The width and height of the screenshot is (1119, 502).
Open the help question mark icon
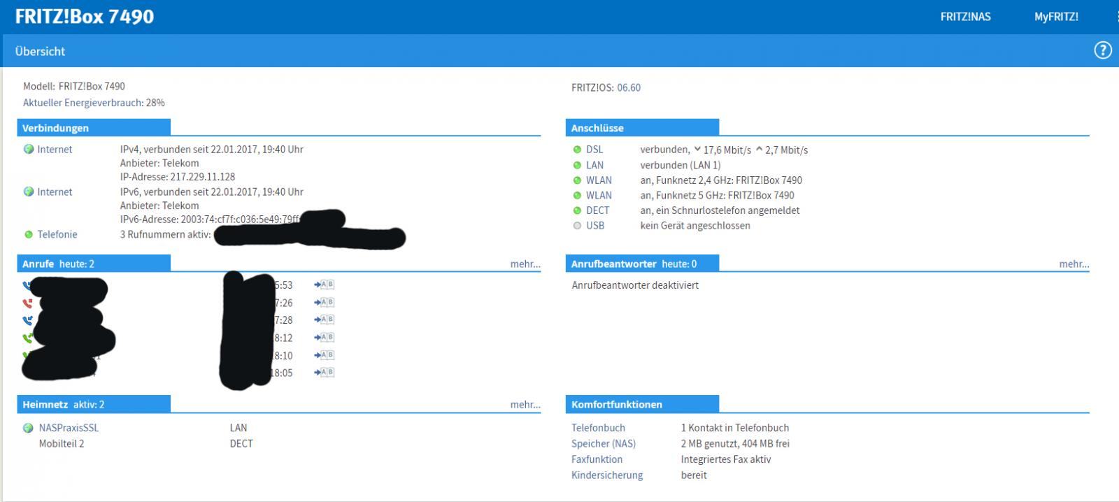[1103, 50]
